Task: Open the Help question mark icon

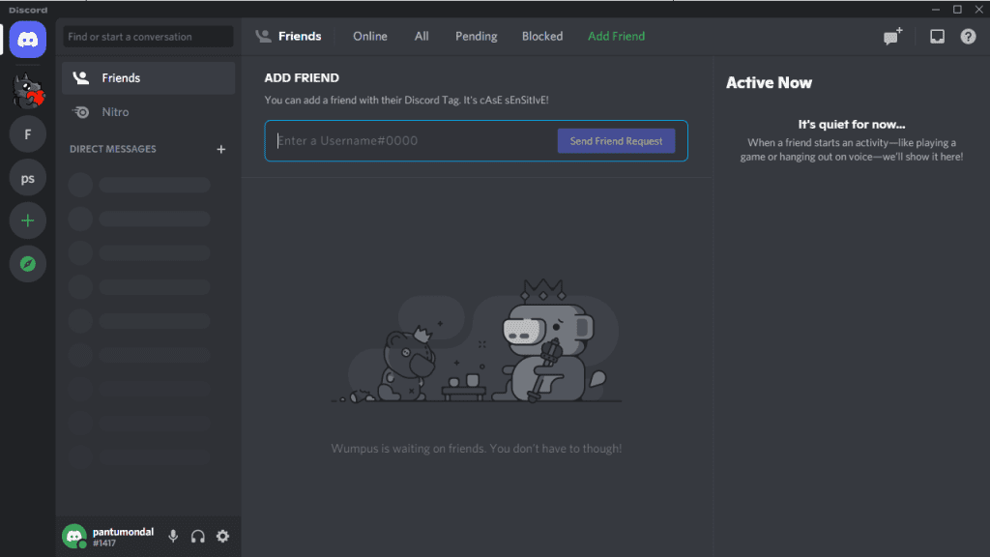Action: 968,37
